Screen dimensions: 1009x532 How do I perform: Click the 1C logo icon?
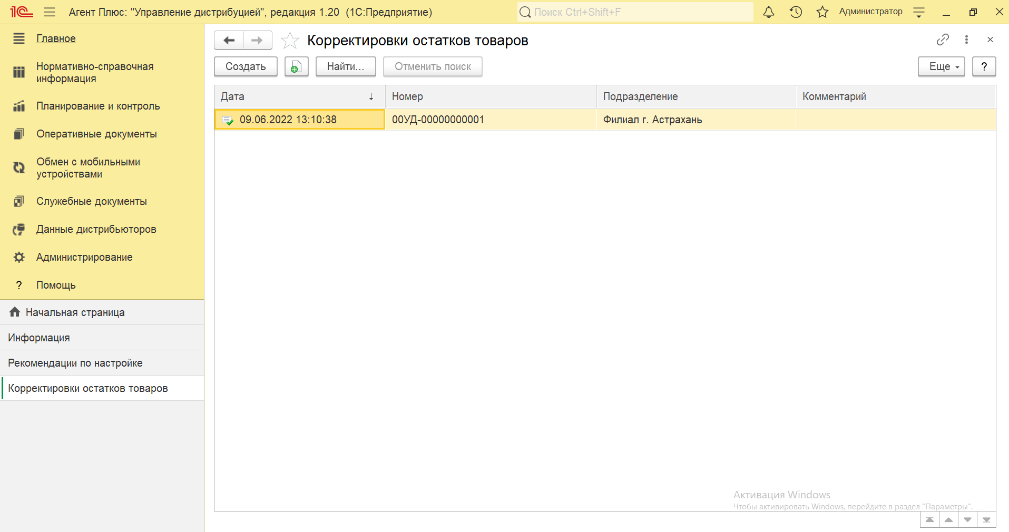coord(22,12)
